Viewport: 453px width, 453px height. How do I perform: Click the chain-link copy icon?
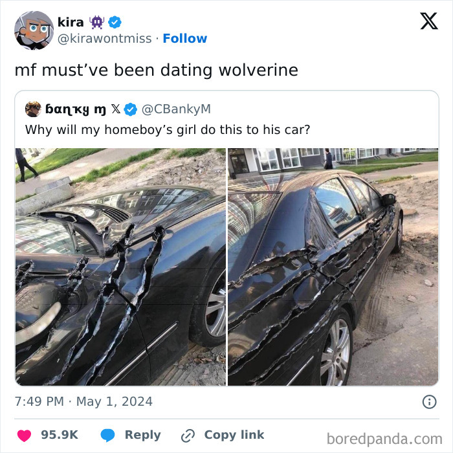click(188, 435)
